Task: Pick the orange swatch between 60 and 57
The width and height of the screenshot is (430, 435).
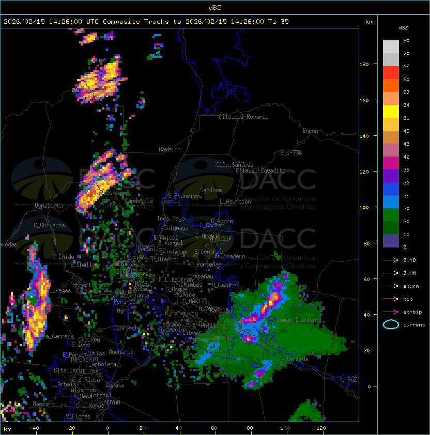Action: click(391, 85)
